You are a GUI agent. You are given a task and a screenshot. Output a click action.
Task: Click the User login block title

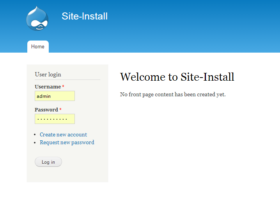click(48, 74)
